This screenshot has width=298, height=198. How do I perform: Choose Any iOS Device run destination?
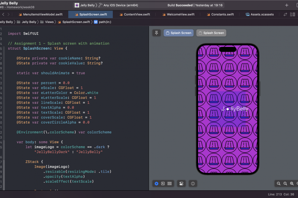117,5
